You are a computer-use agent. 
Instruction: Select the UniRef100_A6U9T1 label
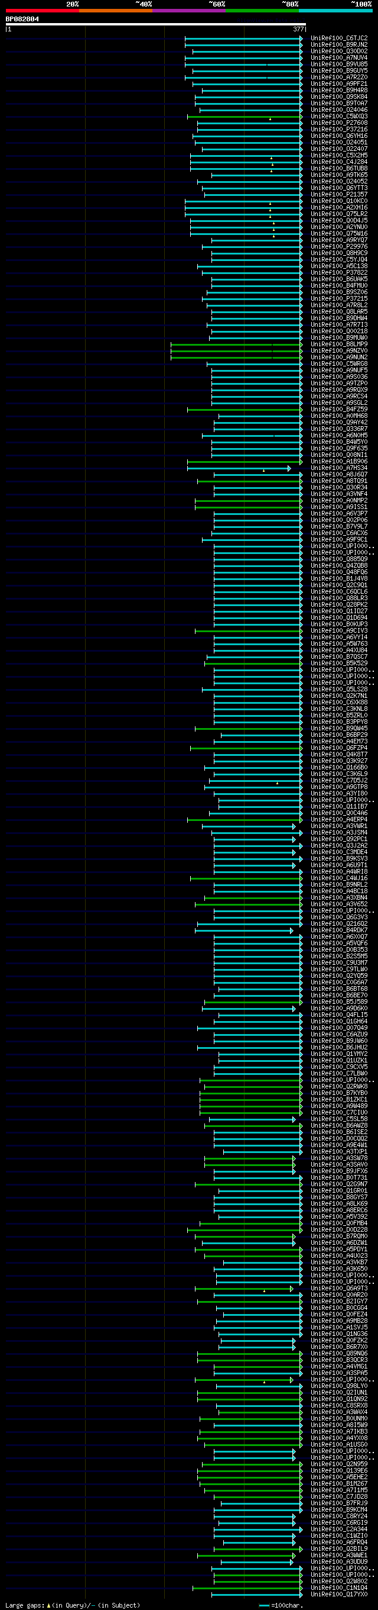click(x=340, y=865)
